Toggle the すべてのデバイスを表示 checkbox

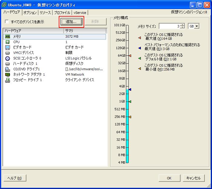pyautogui.click(x=7, y=21)
